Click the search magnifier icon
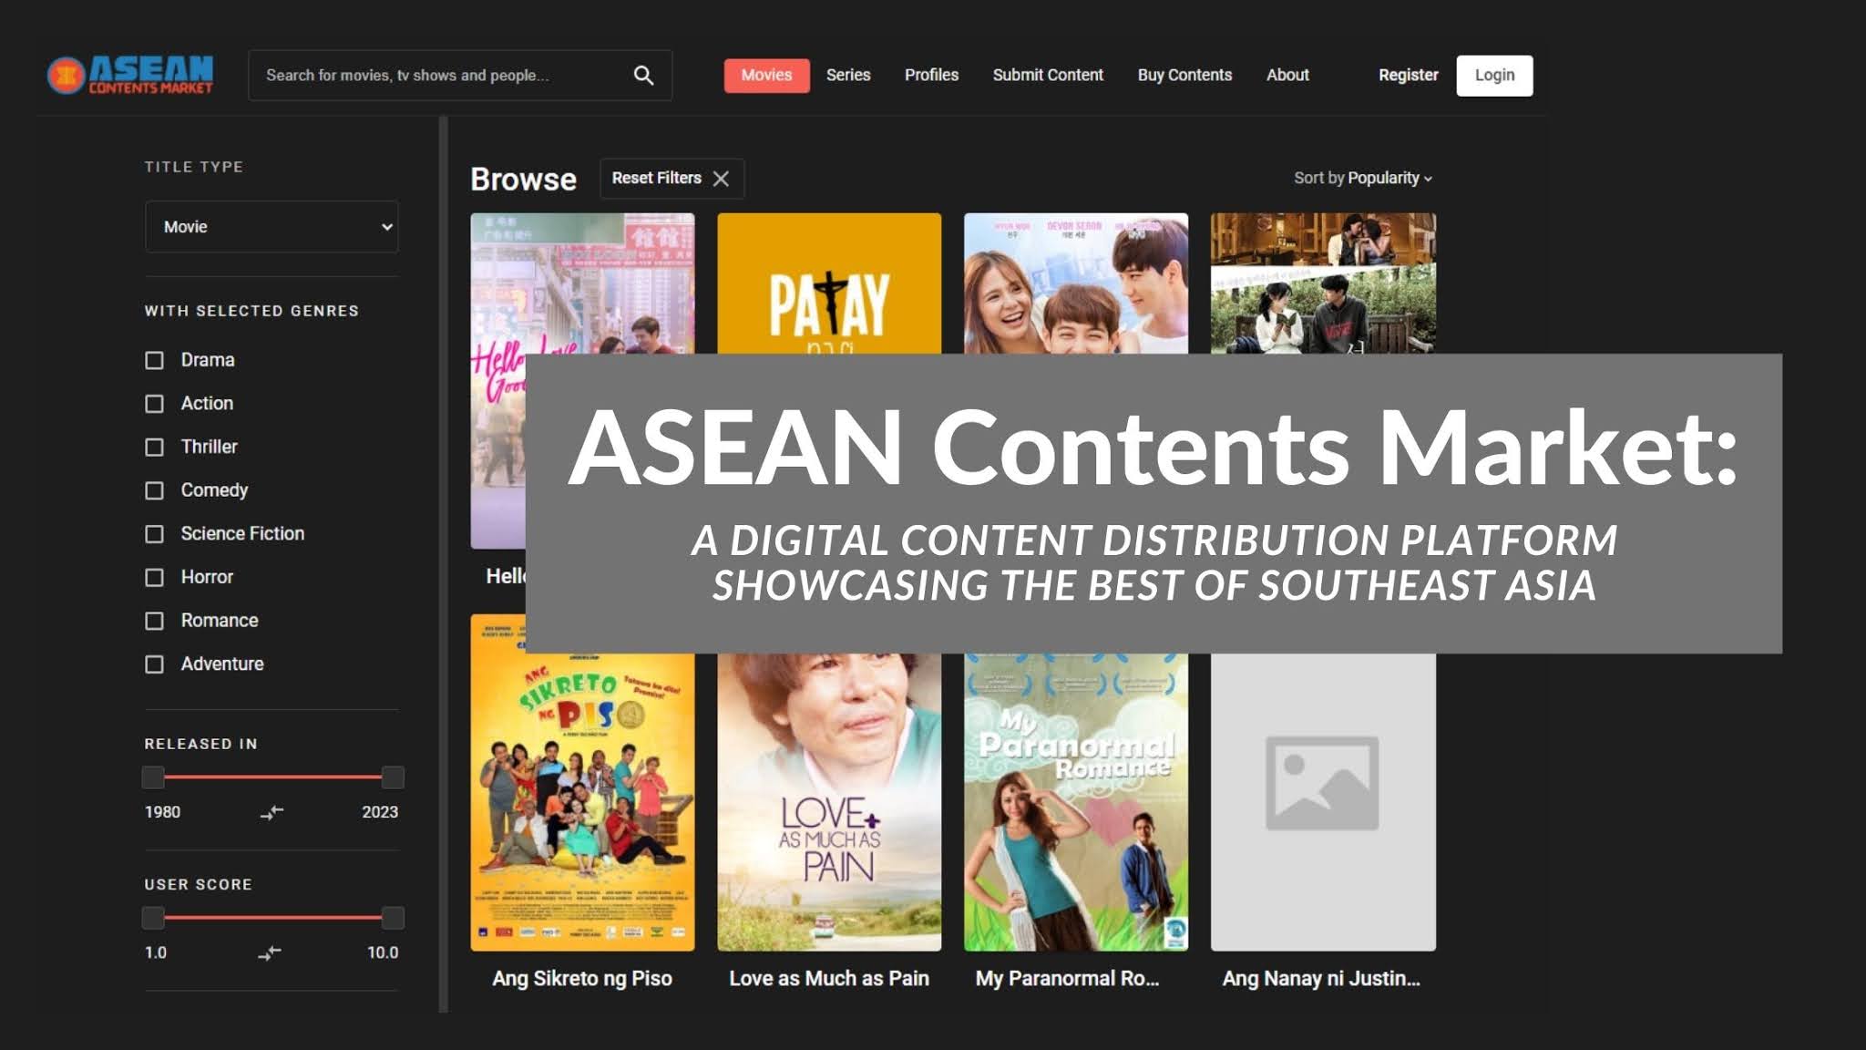The height and width of the screenshot is (1050, 1866). (x=643, y=76)
